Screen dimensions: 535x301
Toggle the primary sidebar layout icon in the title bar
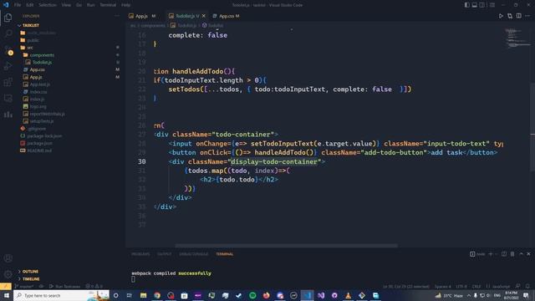(x=466, y=5)
